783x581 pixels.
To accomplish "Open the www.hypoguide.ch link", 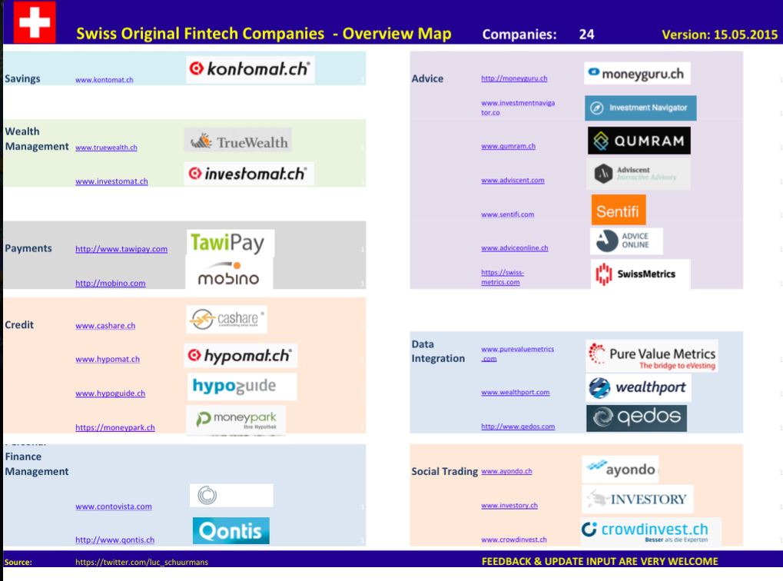I will [x=111, y=393].
